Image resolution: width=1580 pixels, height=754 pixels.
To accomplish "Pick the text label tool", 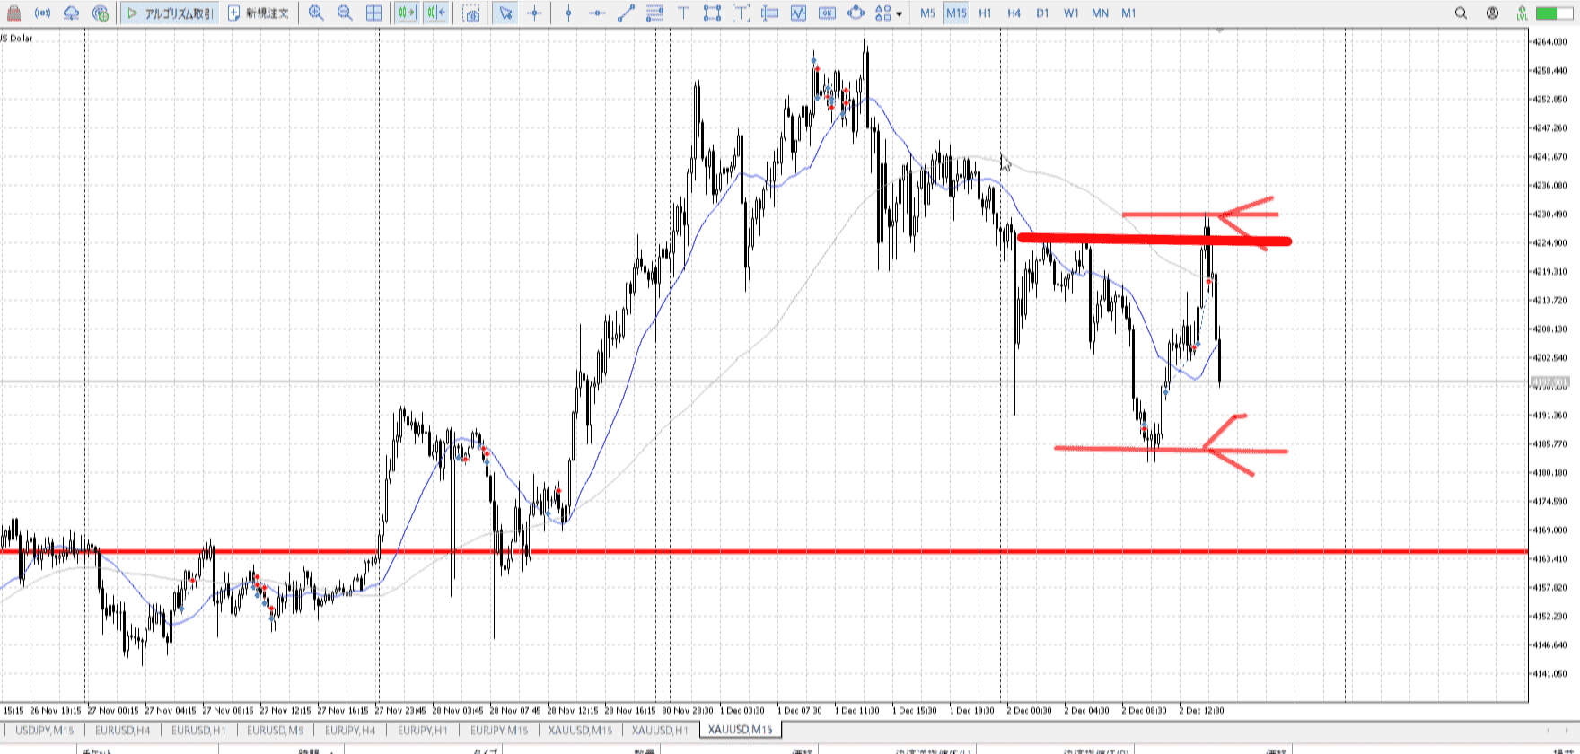I will 683,13.
